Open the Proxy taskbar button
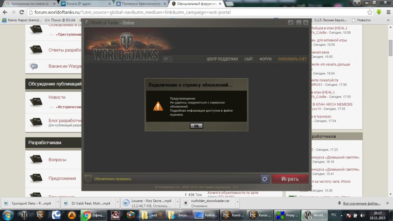 point(287,215)
